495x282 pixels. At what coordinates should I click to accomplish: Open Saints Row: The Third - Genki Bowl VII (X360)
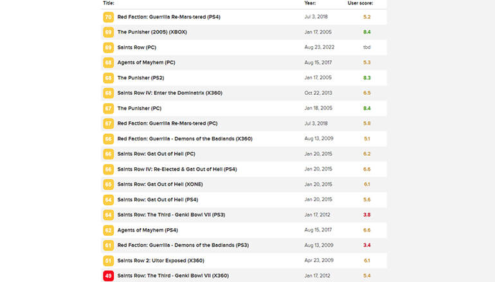[173, 276]
